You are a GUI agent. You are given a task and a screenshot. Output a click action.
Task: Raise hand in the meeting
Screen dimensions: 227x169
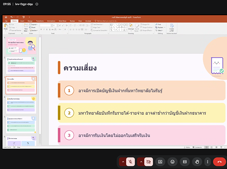[197, 162]
